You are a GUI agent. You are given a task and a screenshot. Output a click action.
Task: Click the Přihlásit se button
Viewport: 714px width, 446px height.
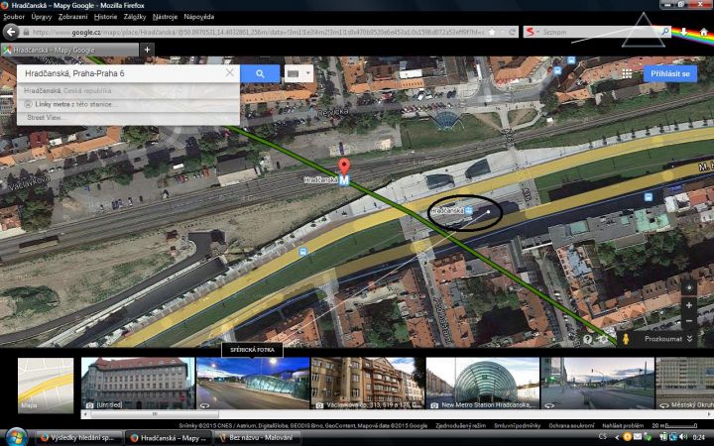[669, 73]
